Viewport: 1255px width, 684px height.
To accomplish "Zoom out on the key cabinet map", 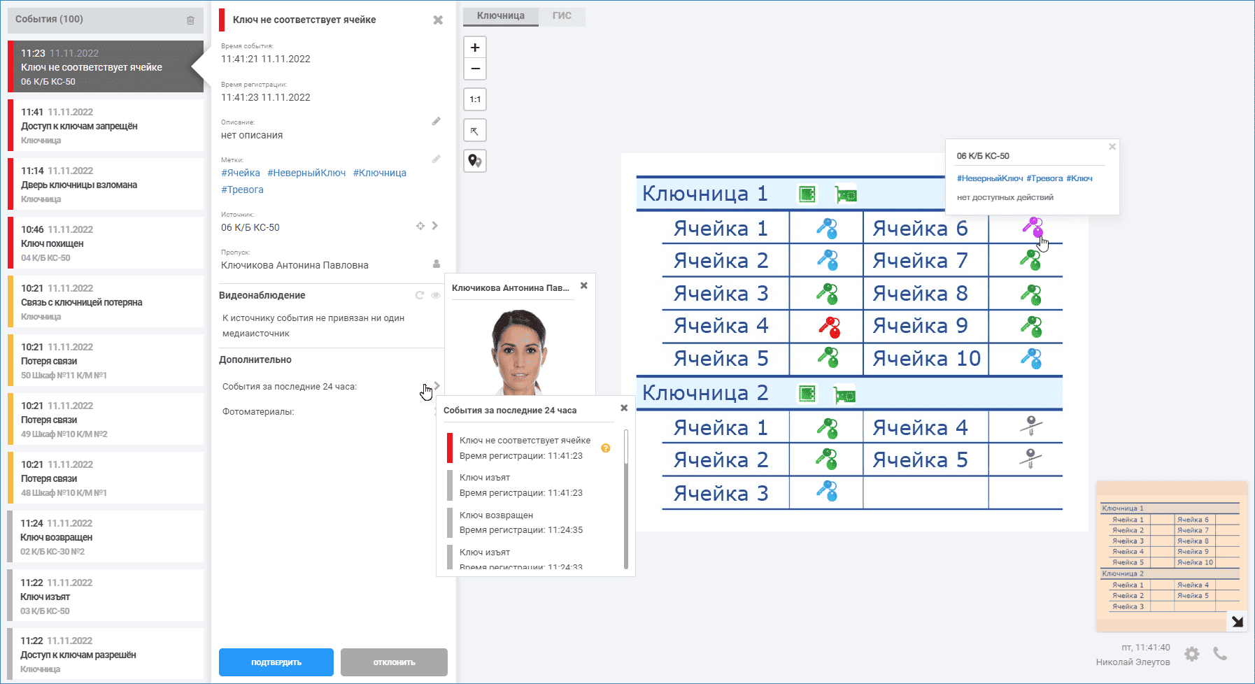I will point(475,69).
